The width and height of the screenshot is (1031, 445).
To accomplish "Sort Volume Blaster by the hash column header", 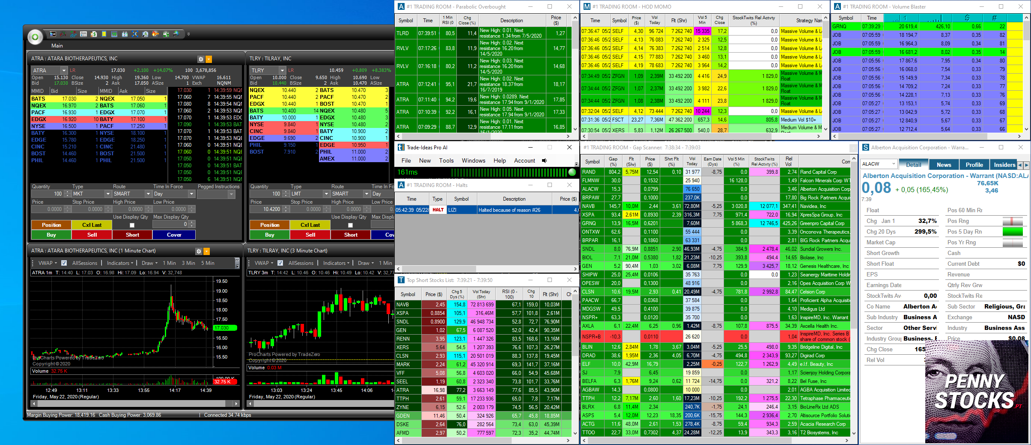I will [x=994, y=18].
